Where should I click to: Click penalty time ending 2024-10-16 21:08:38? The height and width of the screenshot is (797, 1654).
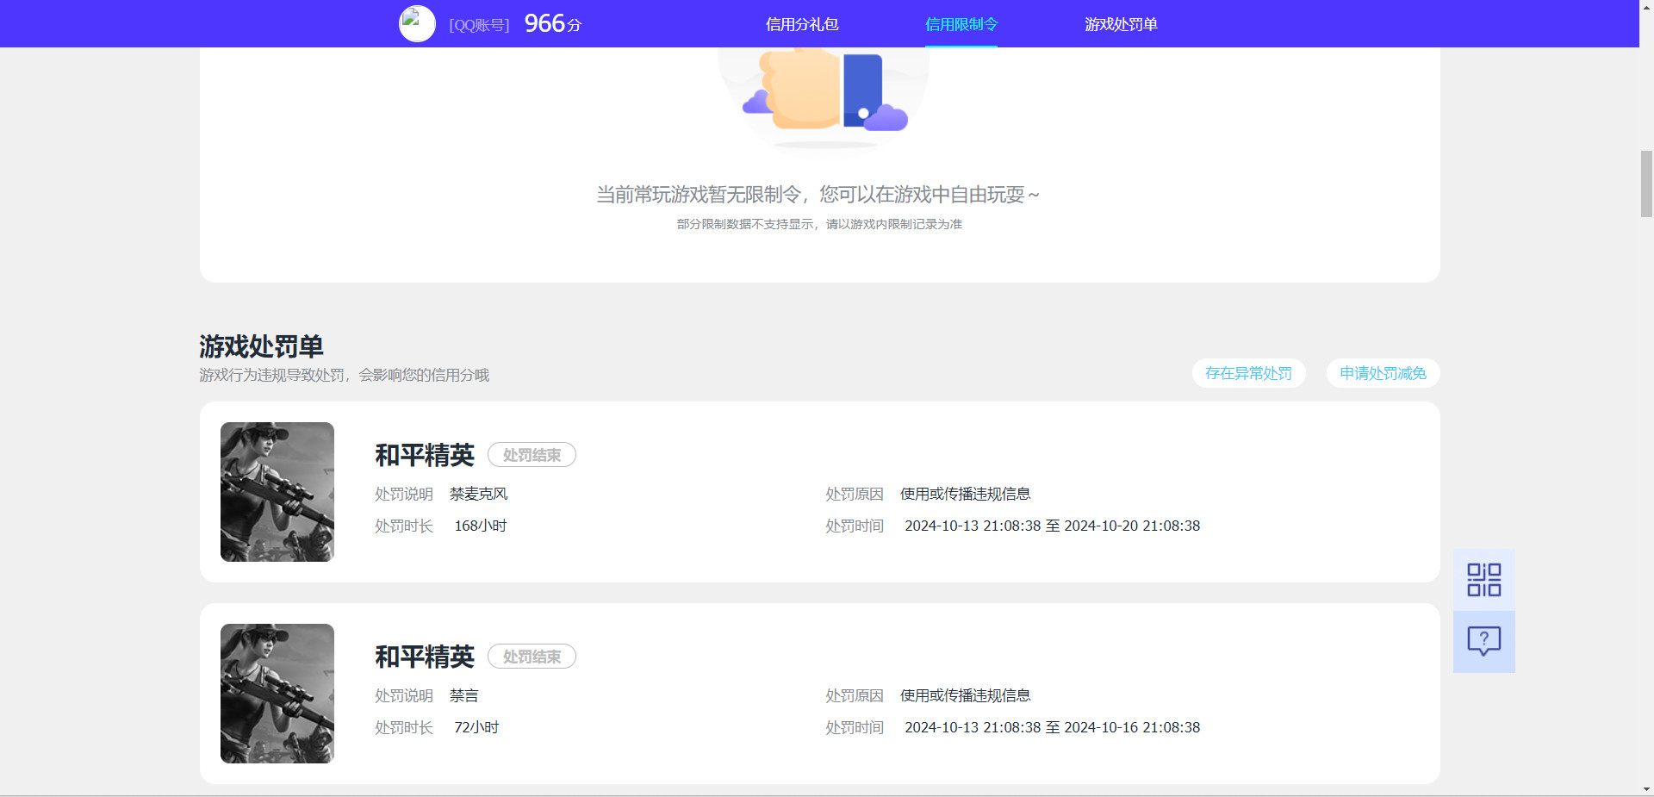[x=1052, y=727]
